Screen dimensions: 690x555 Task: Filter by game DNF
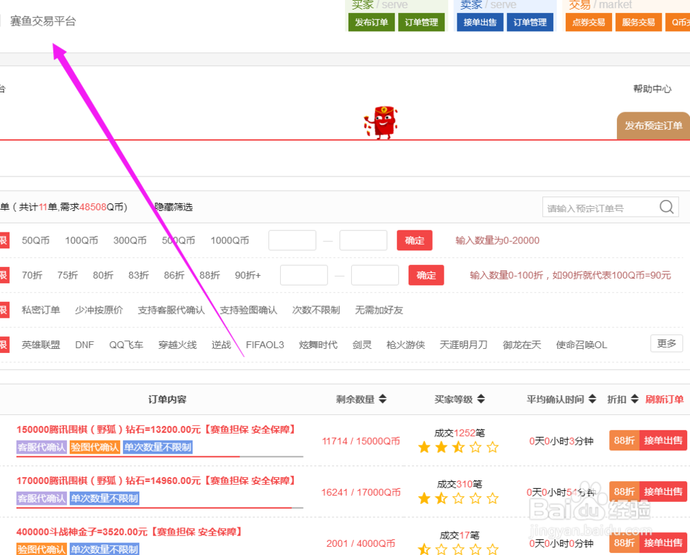coord(84,345)
